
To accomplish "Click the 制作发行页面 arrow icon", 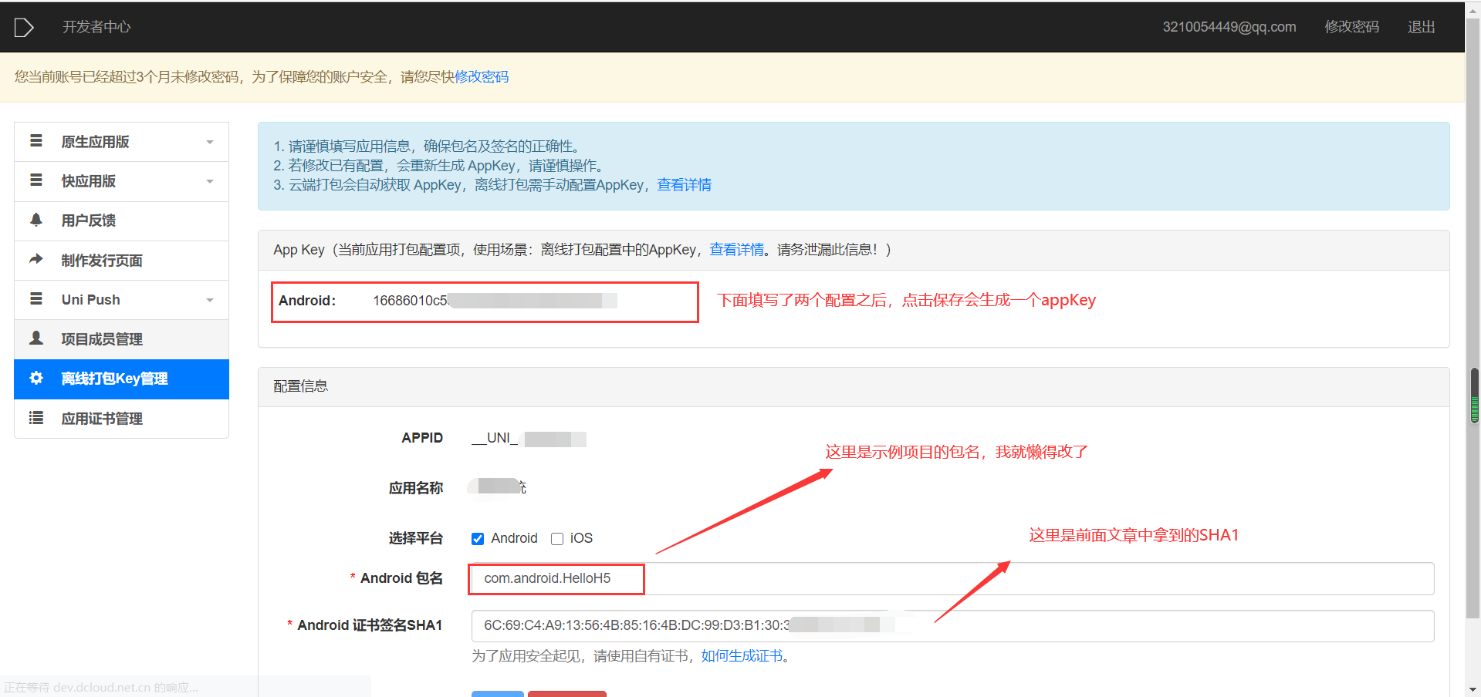I will (x=36, y=260).
